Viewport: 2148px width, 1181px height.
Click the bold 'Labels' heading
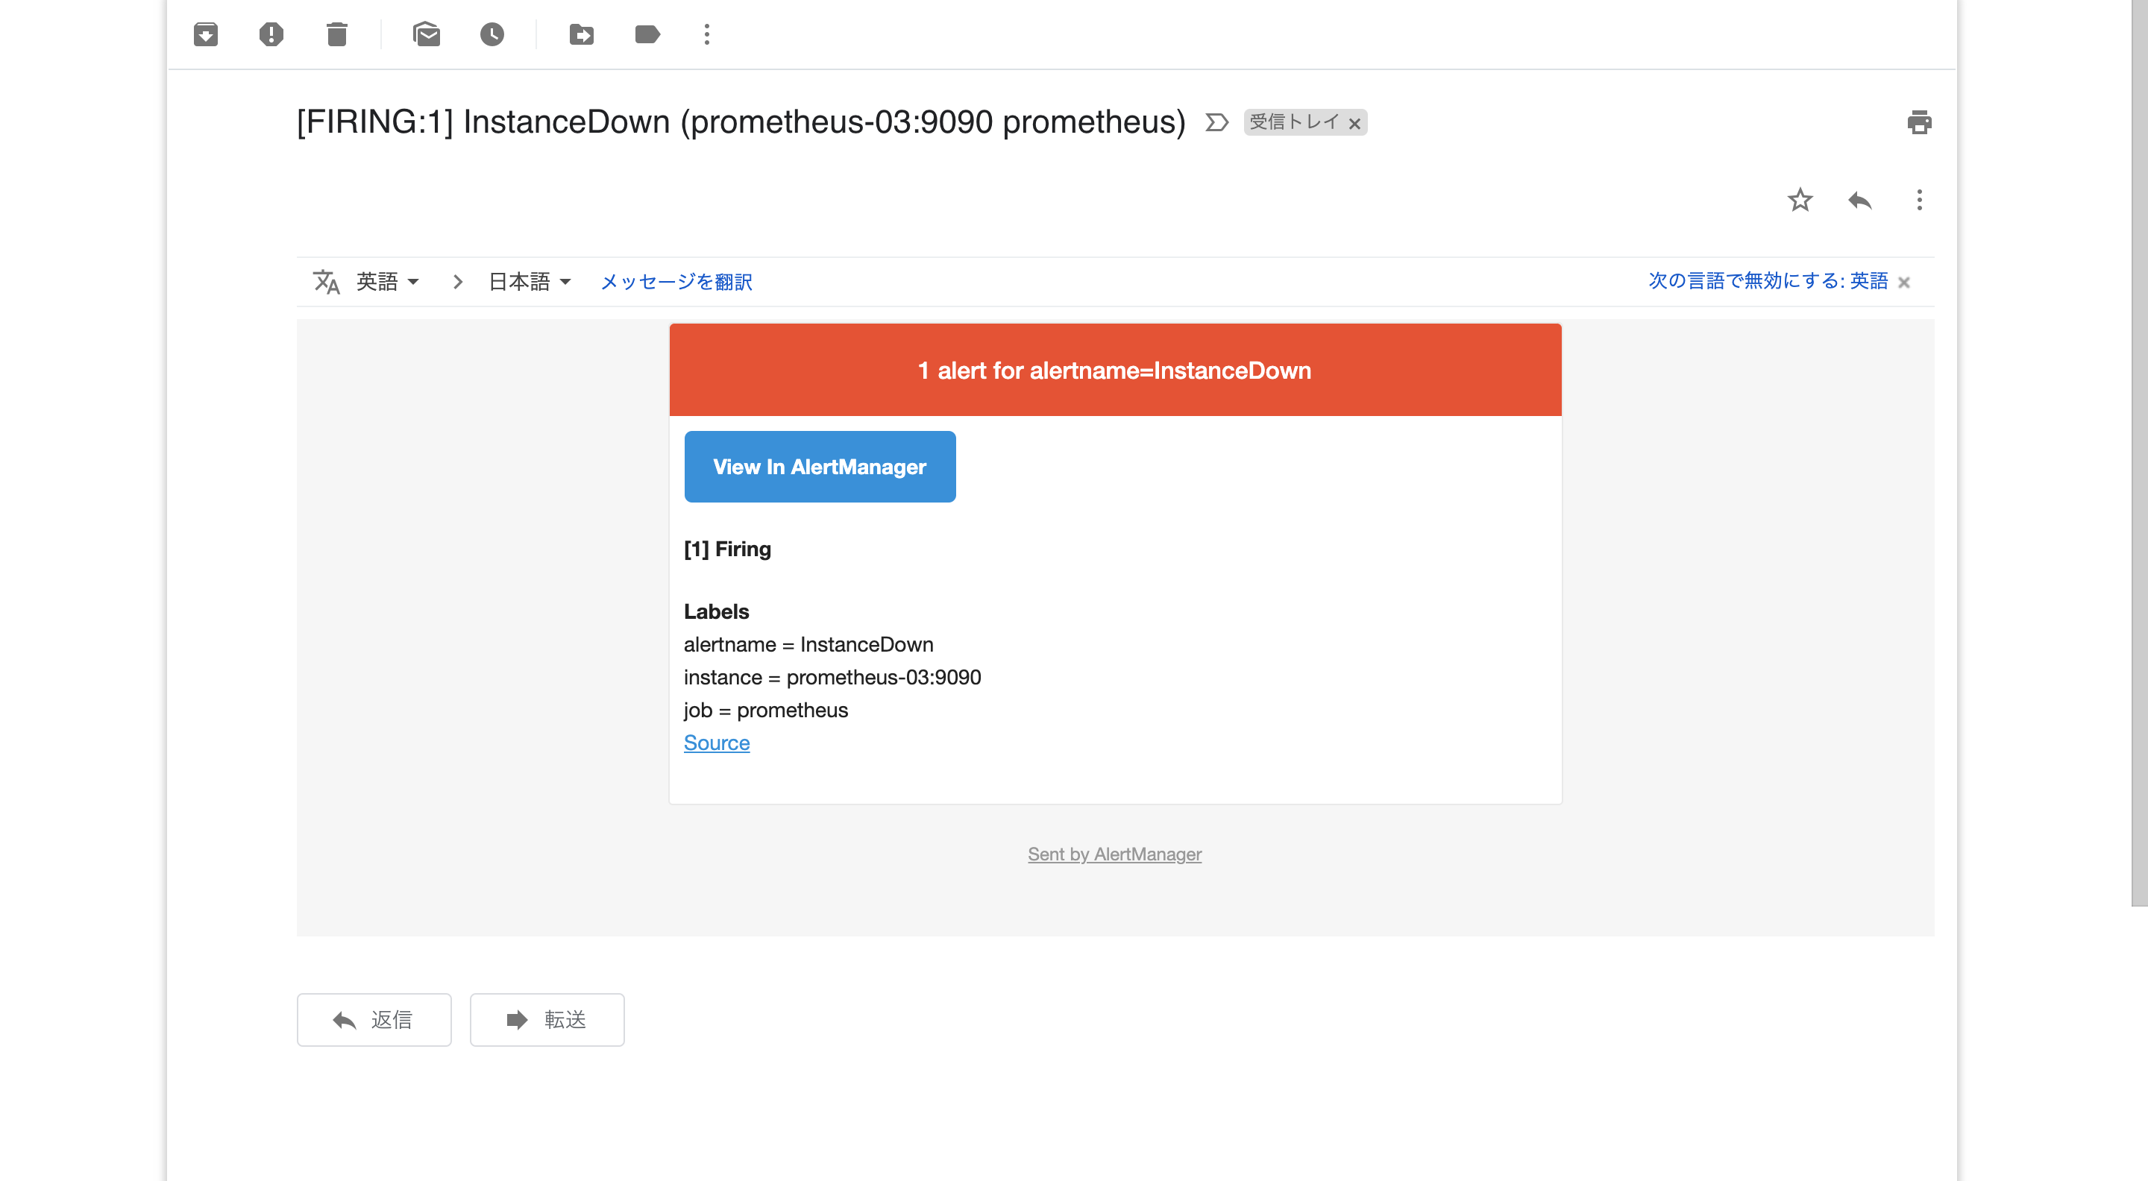tap(716, 612)
